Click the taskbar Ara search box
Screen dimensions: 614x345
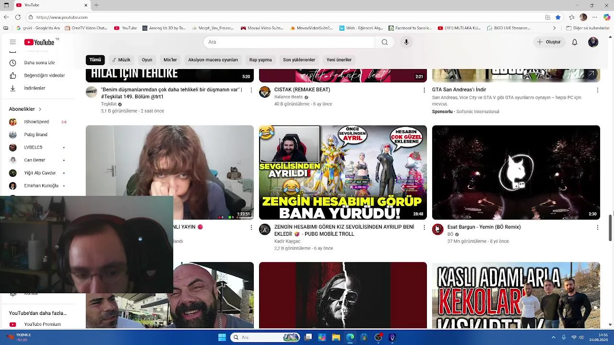[x=266, y=337]
